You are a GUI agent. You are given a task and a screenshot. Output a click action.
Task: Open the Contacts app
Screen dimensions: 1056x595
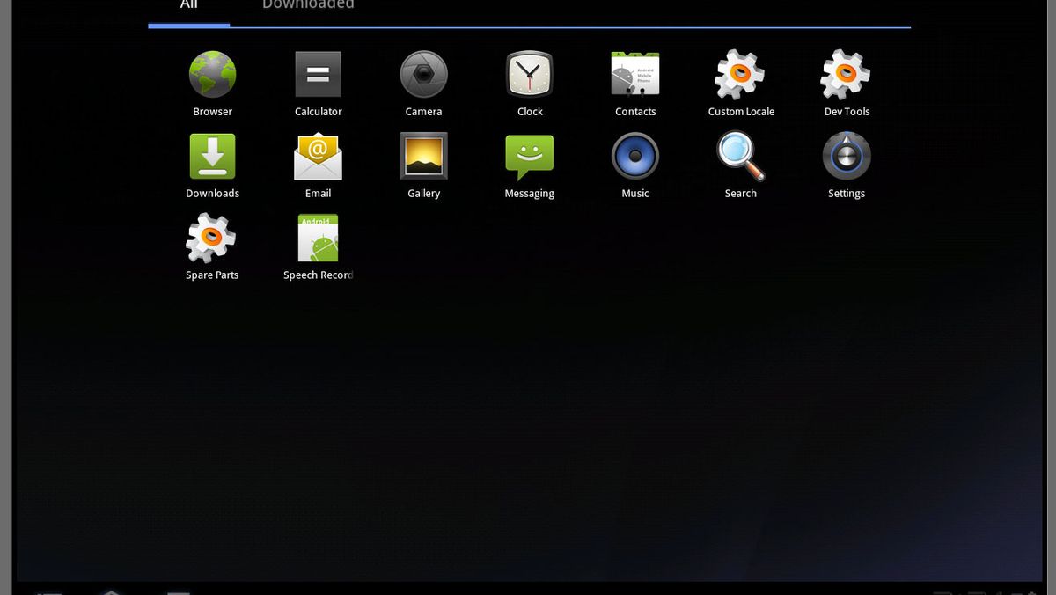(634, 74)
